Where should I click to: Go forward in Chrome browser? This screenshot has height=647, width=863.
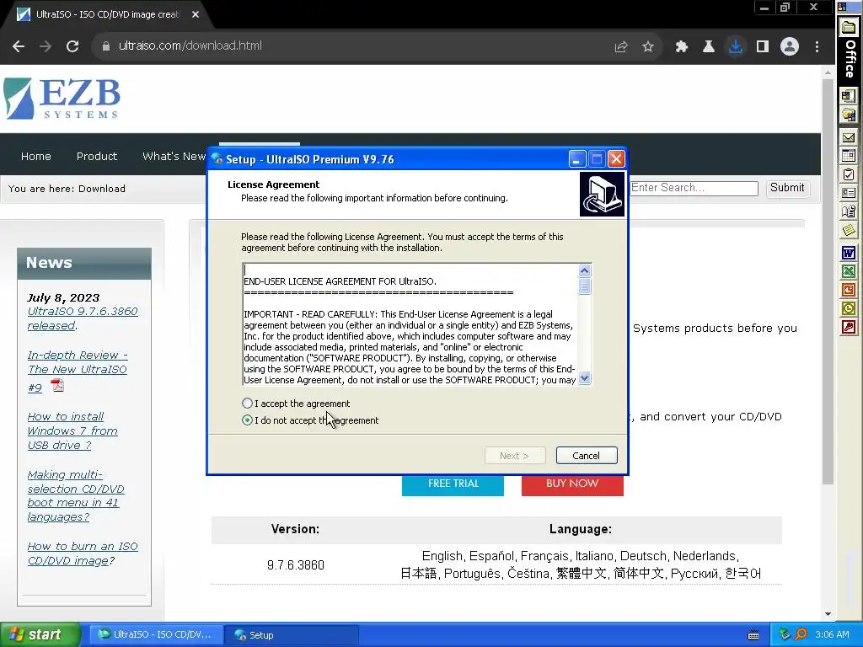tap(46, 46)
